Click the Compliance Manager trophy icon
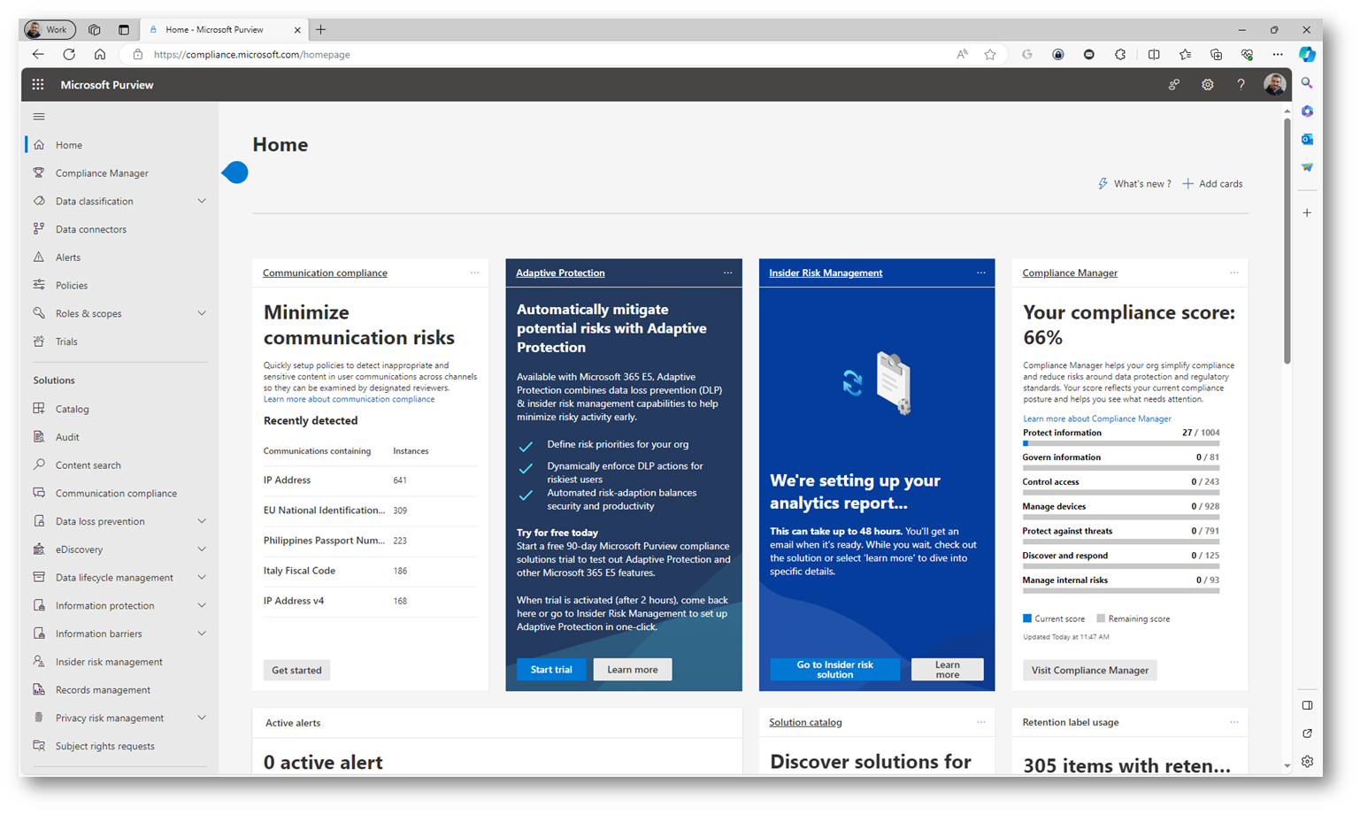 point(39,173)
